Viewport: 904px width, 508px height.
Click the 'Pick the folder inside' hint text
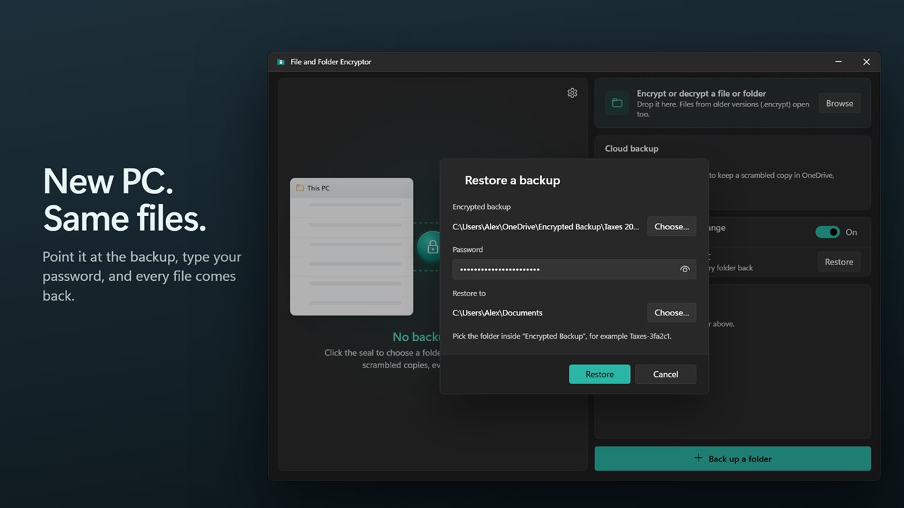pos(562,337)
